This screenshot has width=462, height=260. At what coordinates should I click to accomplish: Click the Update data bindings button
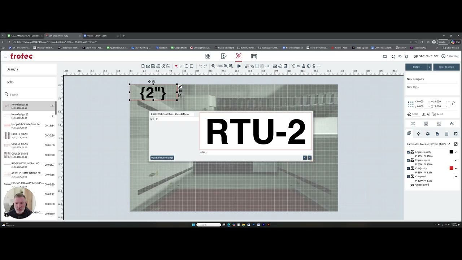162,157
